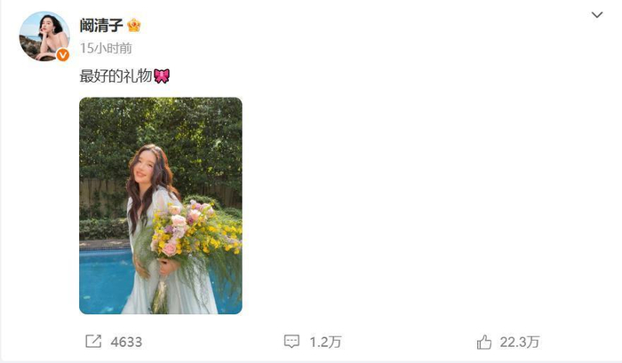The image size is (622, 363).
Task: Open the 阚清子 username link
Action: 100,25
